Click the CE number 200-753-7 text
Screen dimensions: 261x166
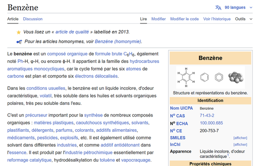(209, 131)
